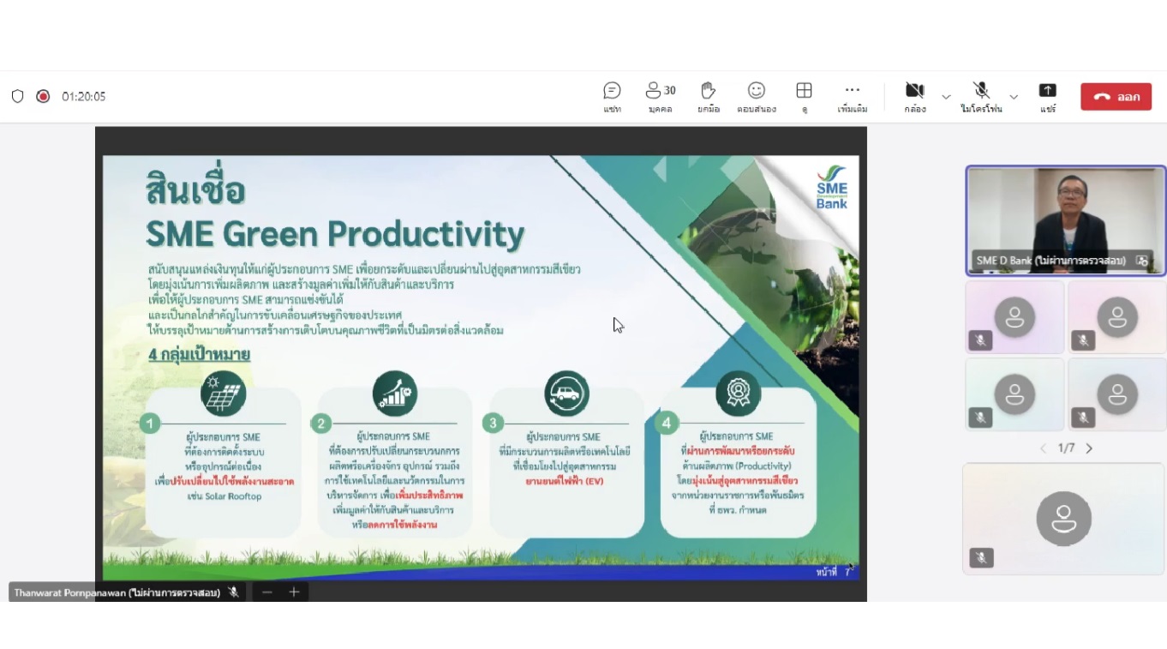Screen dimensions: 1167x649
Task: Zoom out shared content with minus button
Action: pos(267,592)
